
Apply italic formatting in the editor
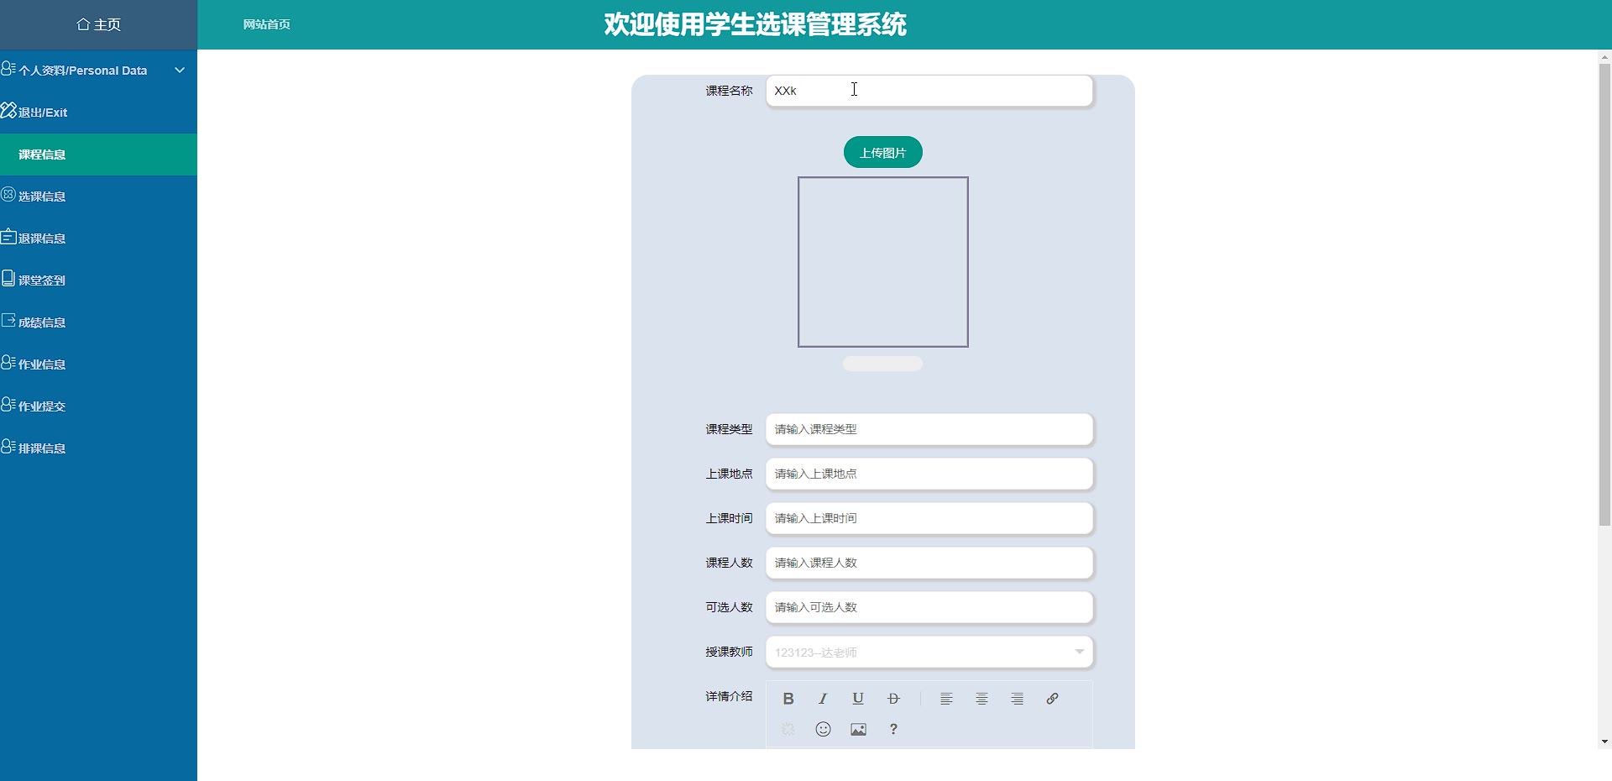[823, 699]
